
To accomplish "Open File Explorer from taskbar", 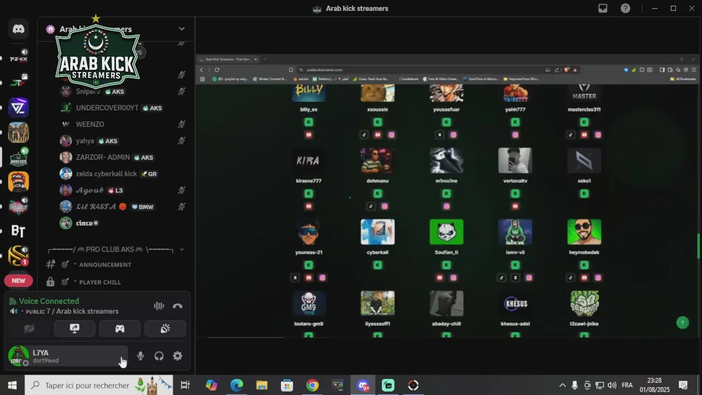I will point(262,385).
